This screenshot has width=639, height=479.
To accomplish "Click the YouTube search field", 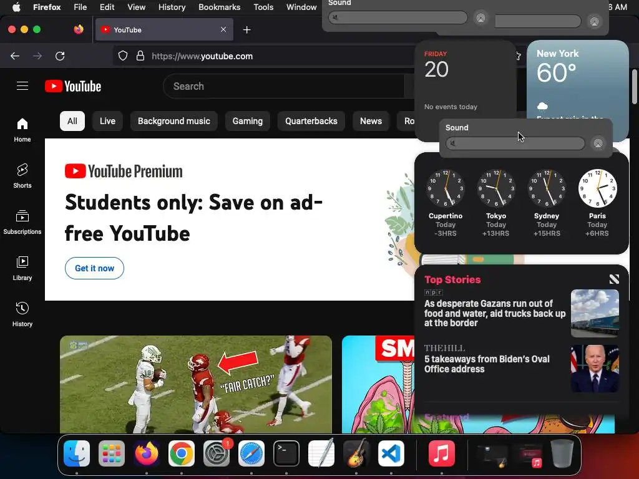I will pyautogui.click(x=285, y=86).
